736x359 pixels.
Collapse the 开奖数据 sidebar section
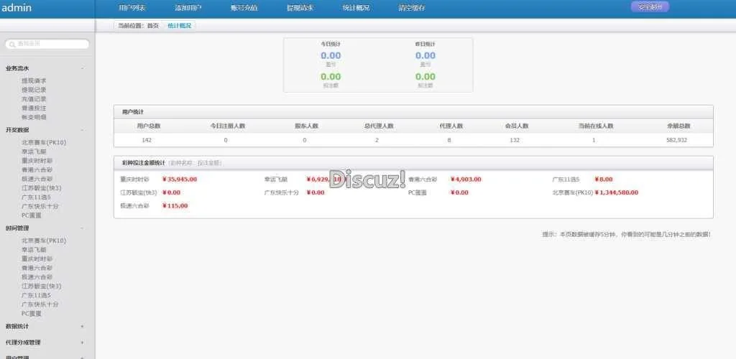[x=82, y=130]
